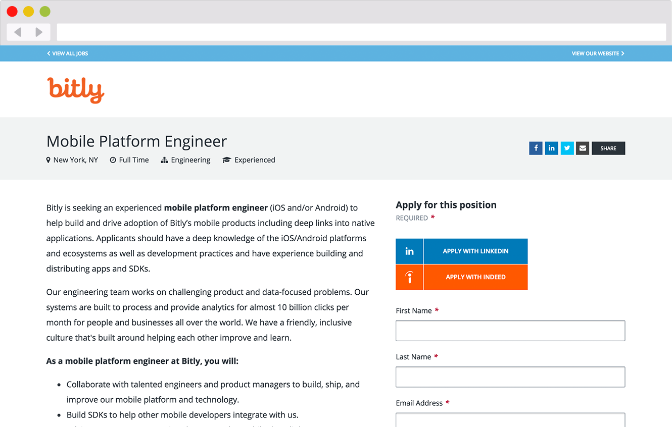Click the Experienced level label
This screenshot has height=427, width=672.
pyautogui.click(x=255, y=160)
